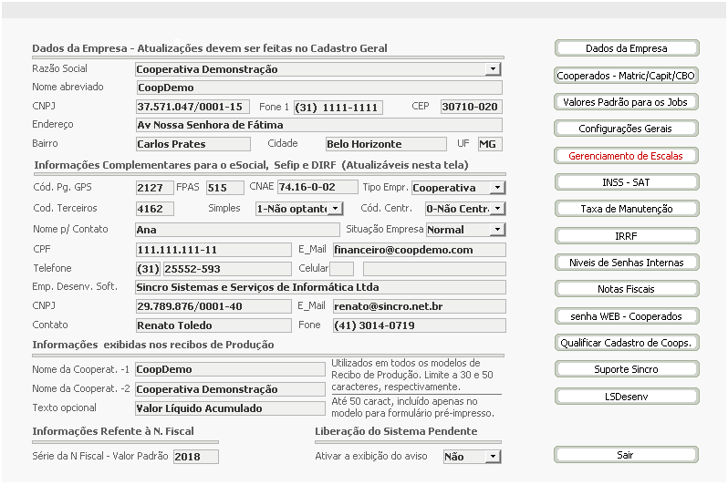Click the LSDesenv button
This screenshot has height=485, width=728.
pyautogui.click(x=627, y=397)
